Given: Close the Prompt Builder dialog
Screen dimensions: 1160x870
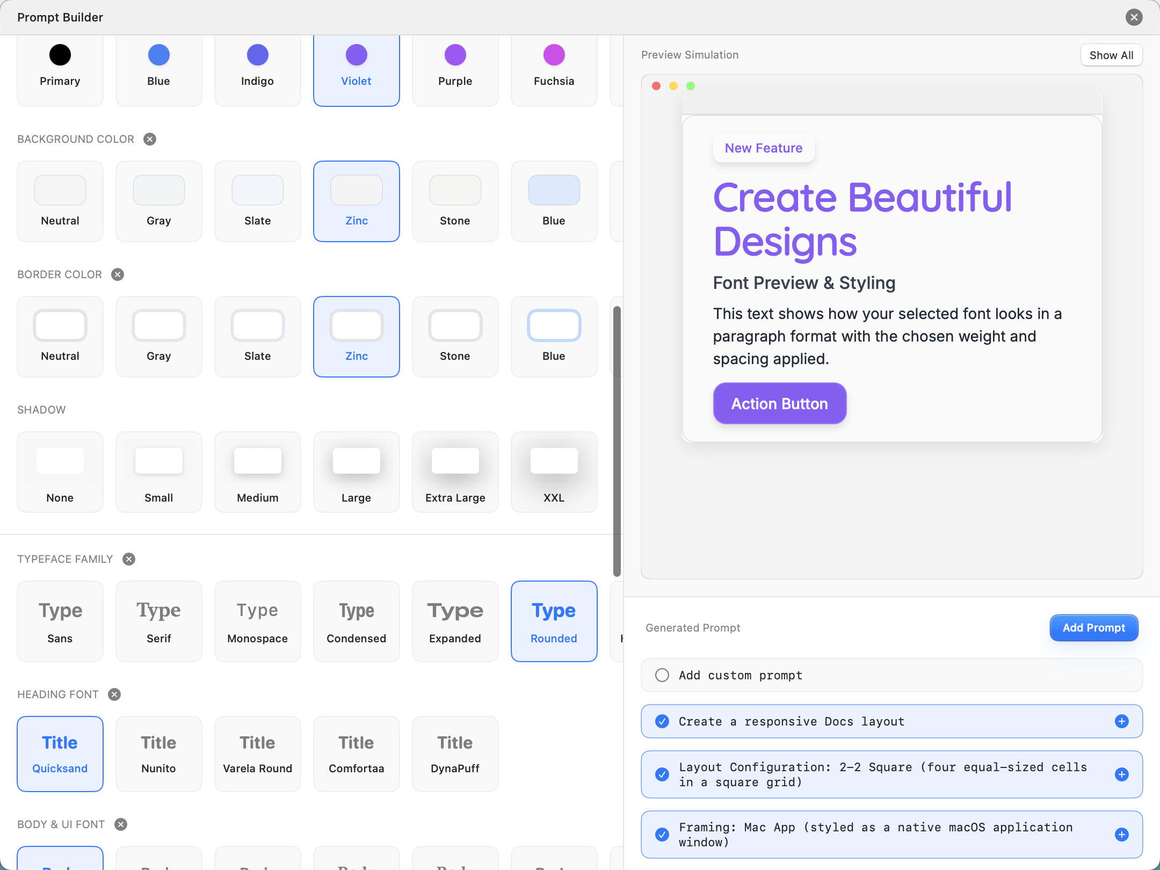Looking at the screenshot, I should 1134,17.
